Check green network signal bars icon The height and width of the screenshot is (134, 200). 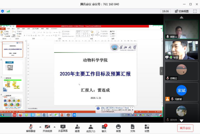(8, 11)
